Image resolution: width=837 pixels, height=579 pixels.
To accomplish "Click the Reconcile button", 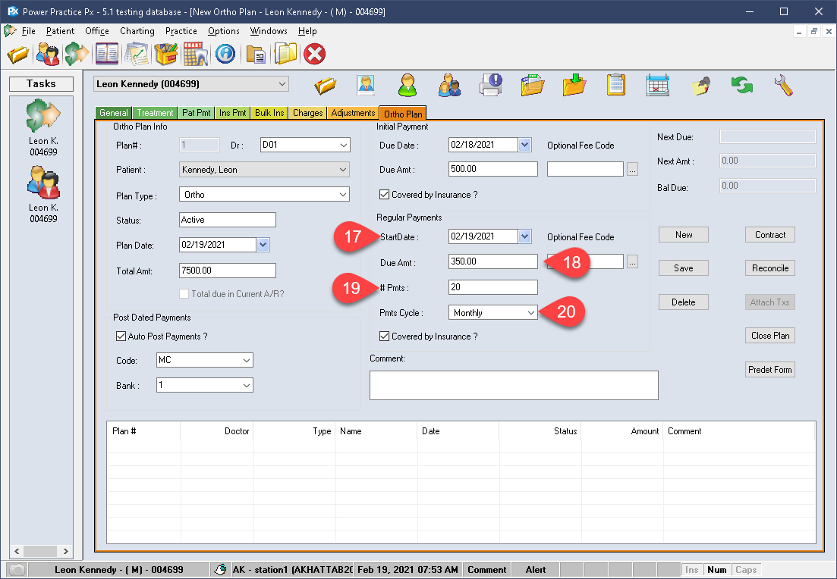I will [769, 268].
